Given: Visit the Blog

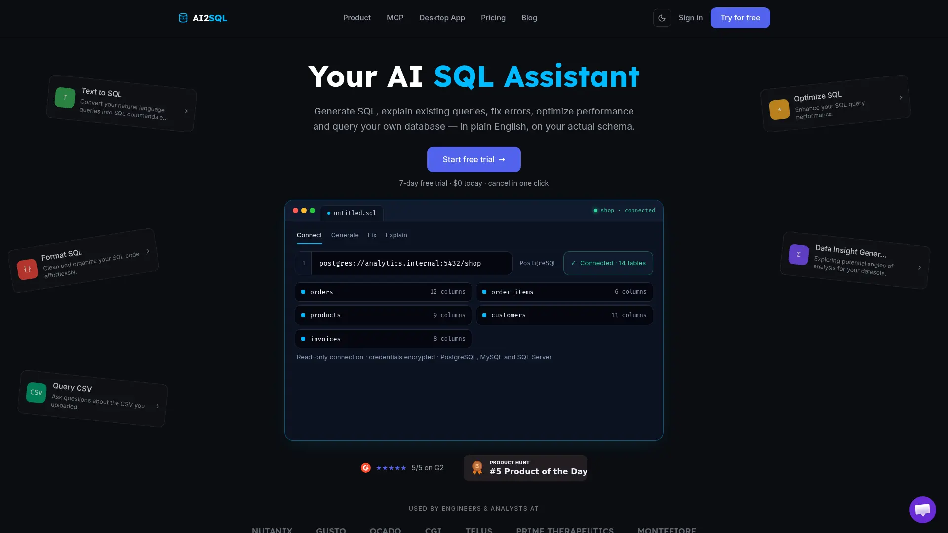Looking at the screenshot, I should coord(529,18).
